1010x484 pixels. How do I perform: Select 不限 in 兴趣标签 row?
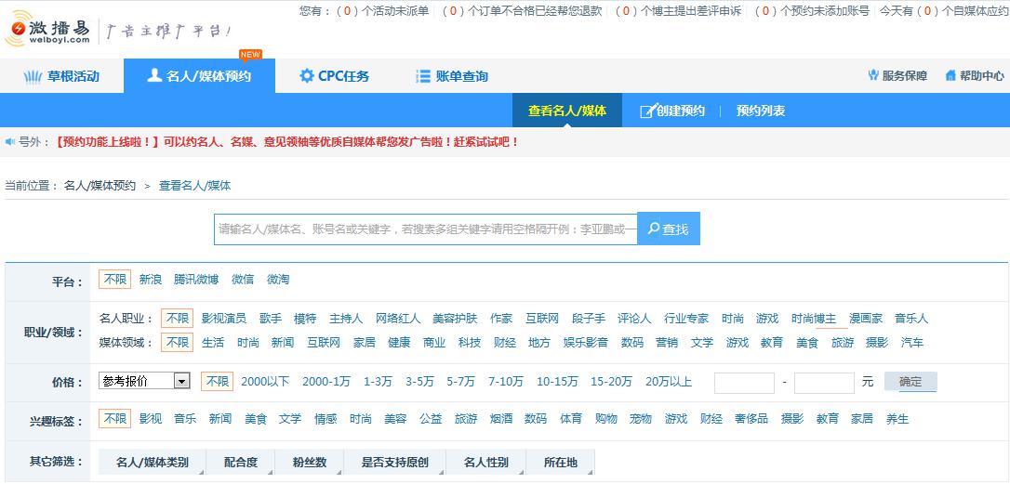(x=115, y=419)
